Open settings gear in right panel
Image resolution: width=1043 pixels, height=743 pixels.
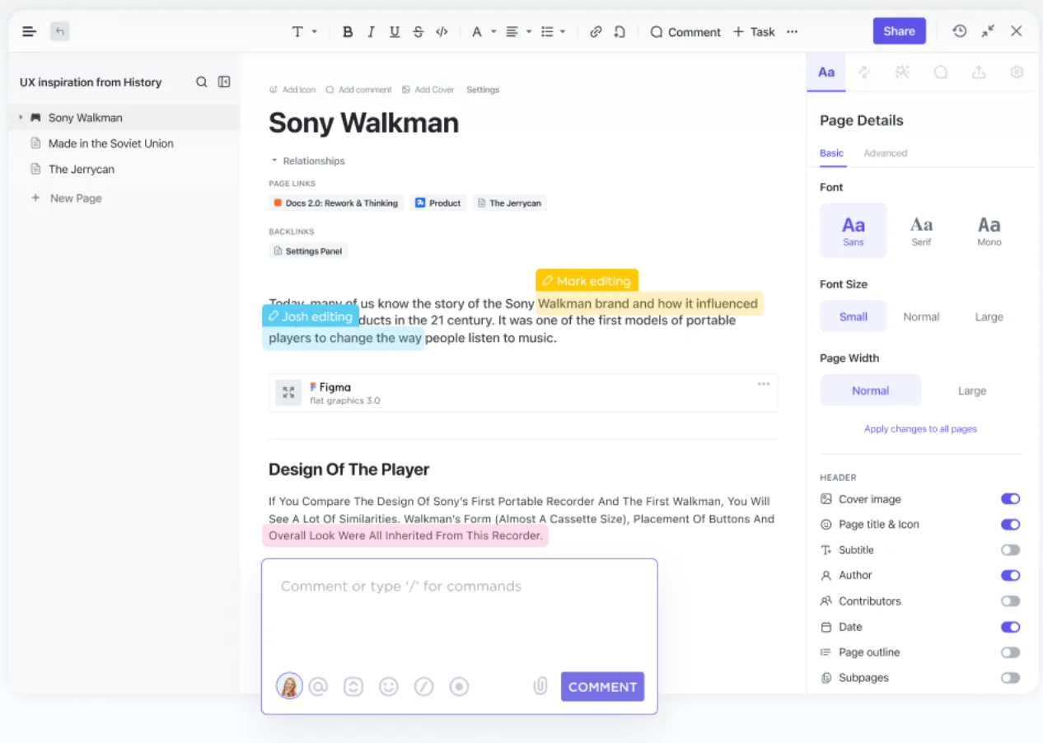1017,72
